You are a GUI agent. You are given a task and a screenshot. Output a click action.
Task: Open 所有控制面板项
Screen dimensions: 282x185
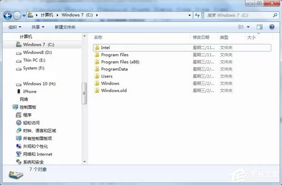[x=34, y=139]
